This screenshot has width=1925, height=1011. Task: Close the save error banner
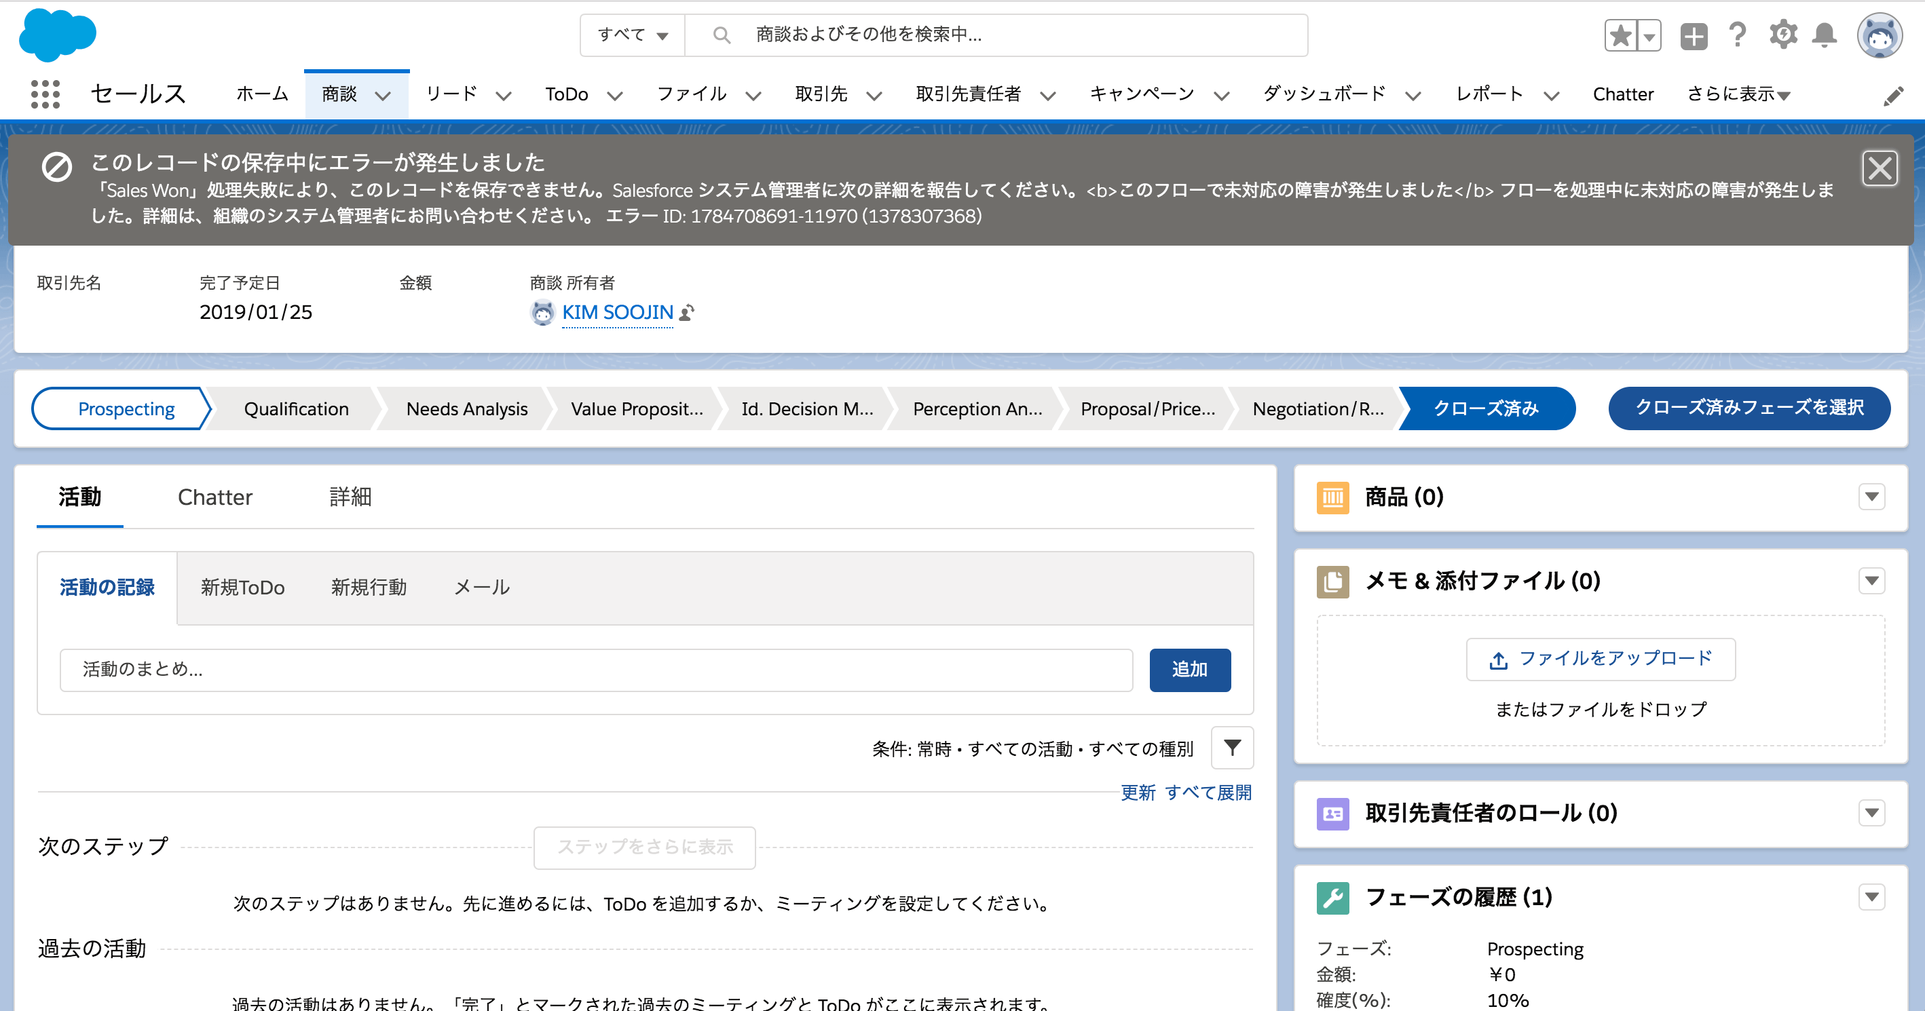click(1880, 168)
